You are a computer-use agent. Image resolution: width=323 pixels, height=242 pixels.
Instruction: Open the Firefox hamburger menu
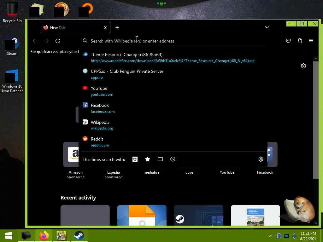pos(311,41)
